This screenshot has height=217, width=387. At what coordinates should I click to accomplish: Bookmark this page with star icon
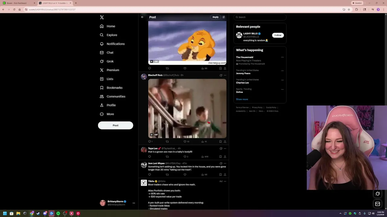(349, 9)
